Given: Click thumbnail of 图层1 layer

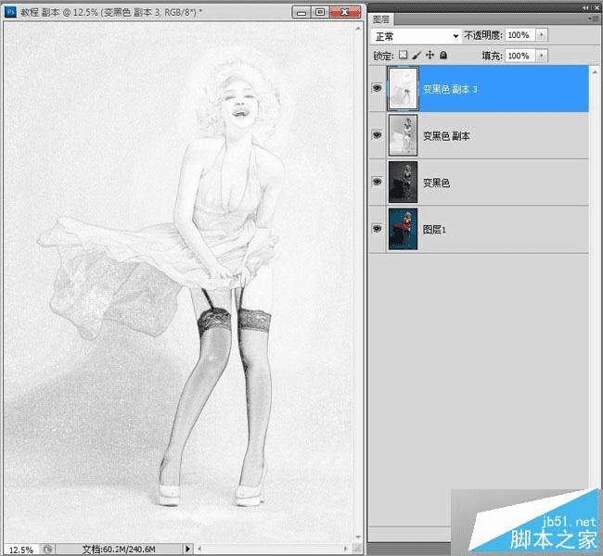Looking at the screenshot, I should [x=403, y=229].
